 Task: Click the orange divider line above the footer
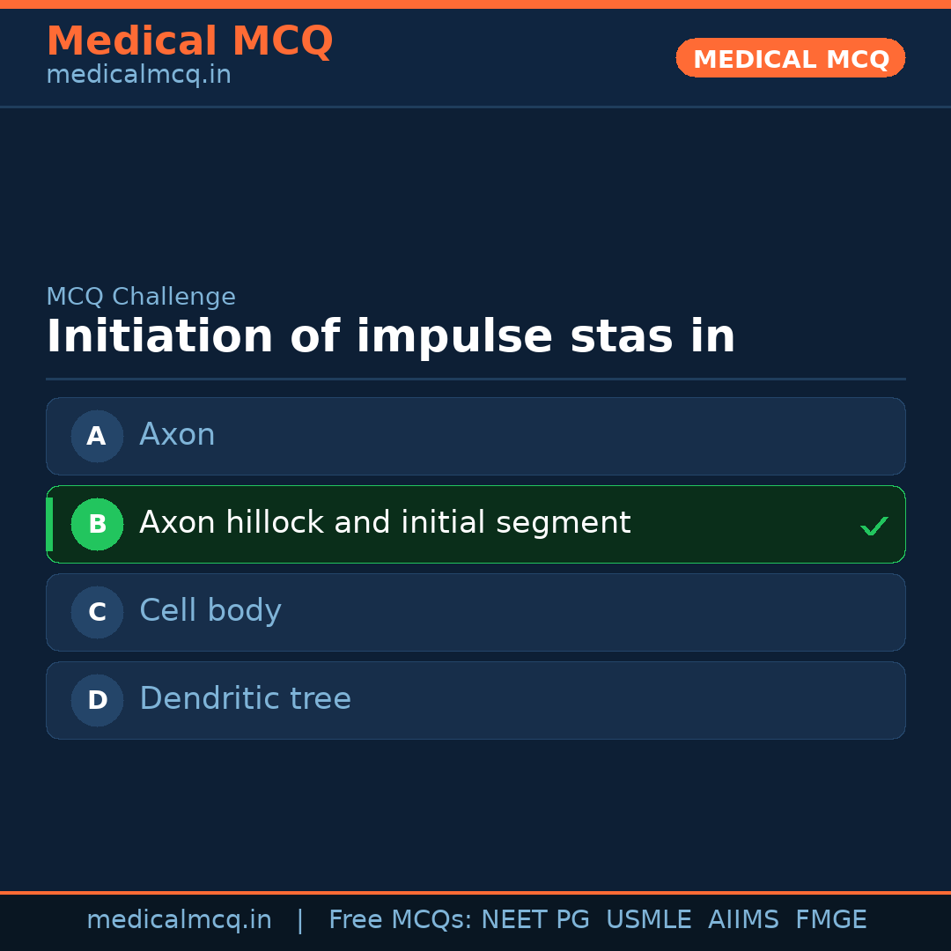(475, 891)
